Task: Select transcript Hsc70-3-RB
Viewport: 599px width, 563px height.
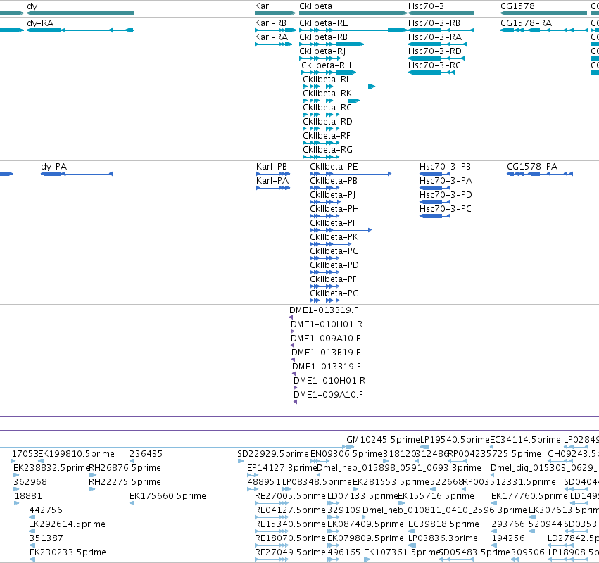Action: pyautogui.click(x=434, y=23)
